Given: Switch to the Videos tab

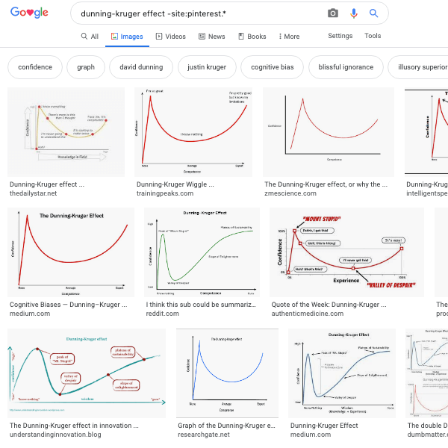Looking at the screenshot, I should 171,37.
